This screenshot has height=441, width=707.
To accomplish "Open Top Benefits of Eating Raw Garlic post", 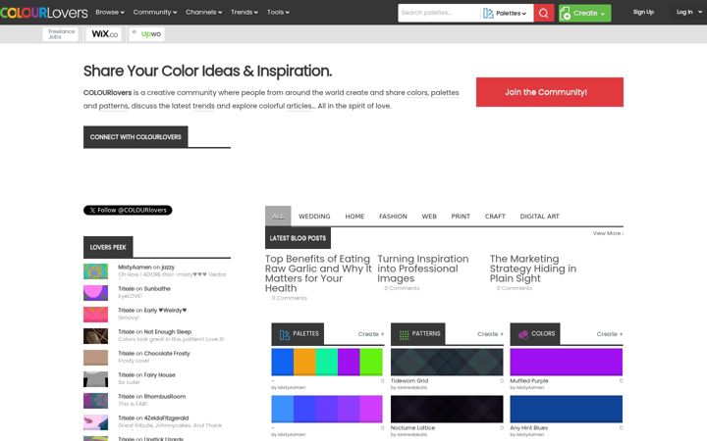I will click(x=318, y=273).
